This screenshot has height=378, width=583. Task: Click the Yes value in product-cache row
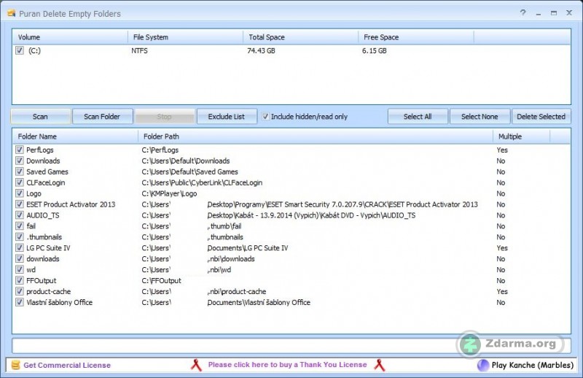pos(502,292)
